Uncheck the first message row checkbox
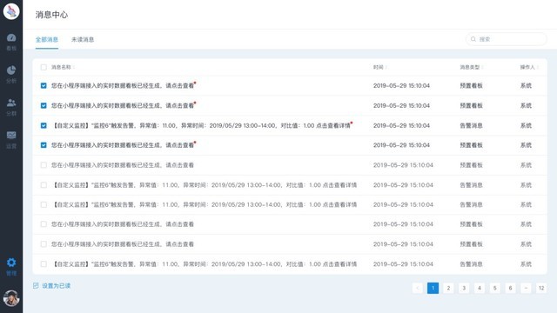Viewport: 557px width, 313px height. pos(44,85)
